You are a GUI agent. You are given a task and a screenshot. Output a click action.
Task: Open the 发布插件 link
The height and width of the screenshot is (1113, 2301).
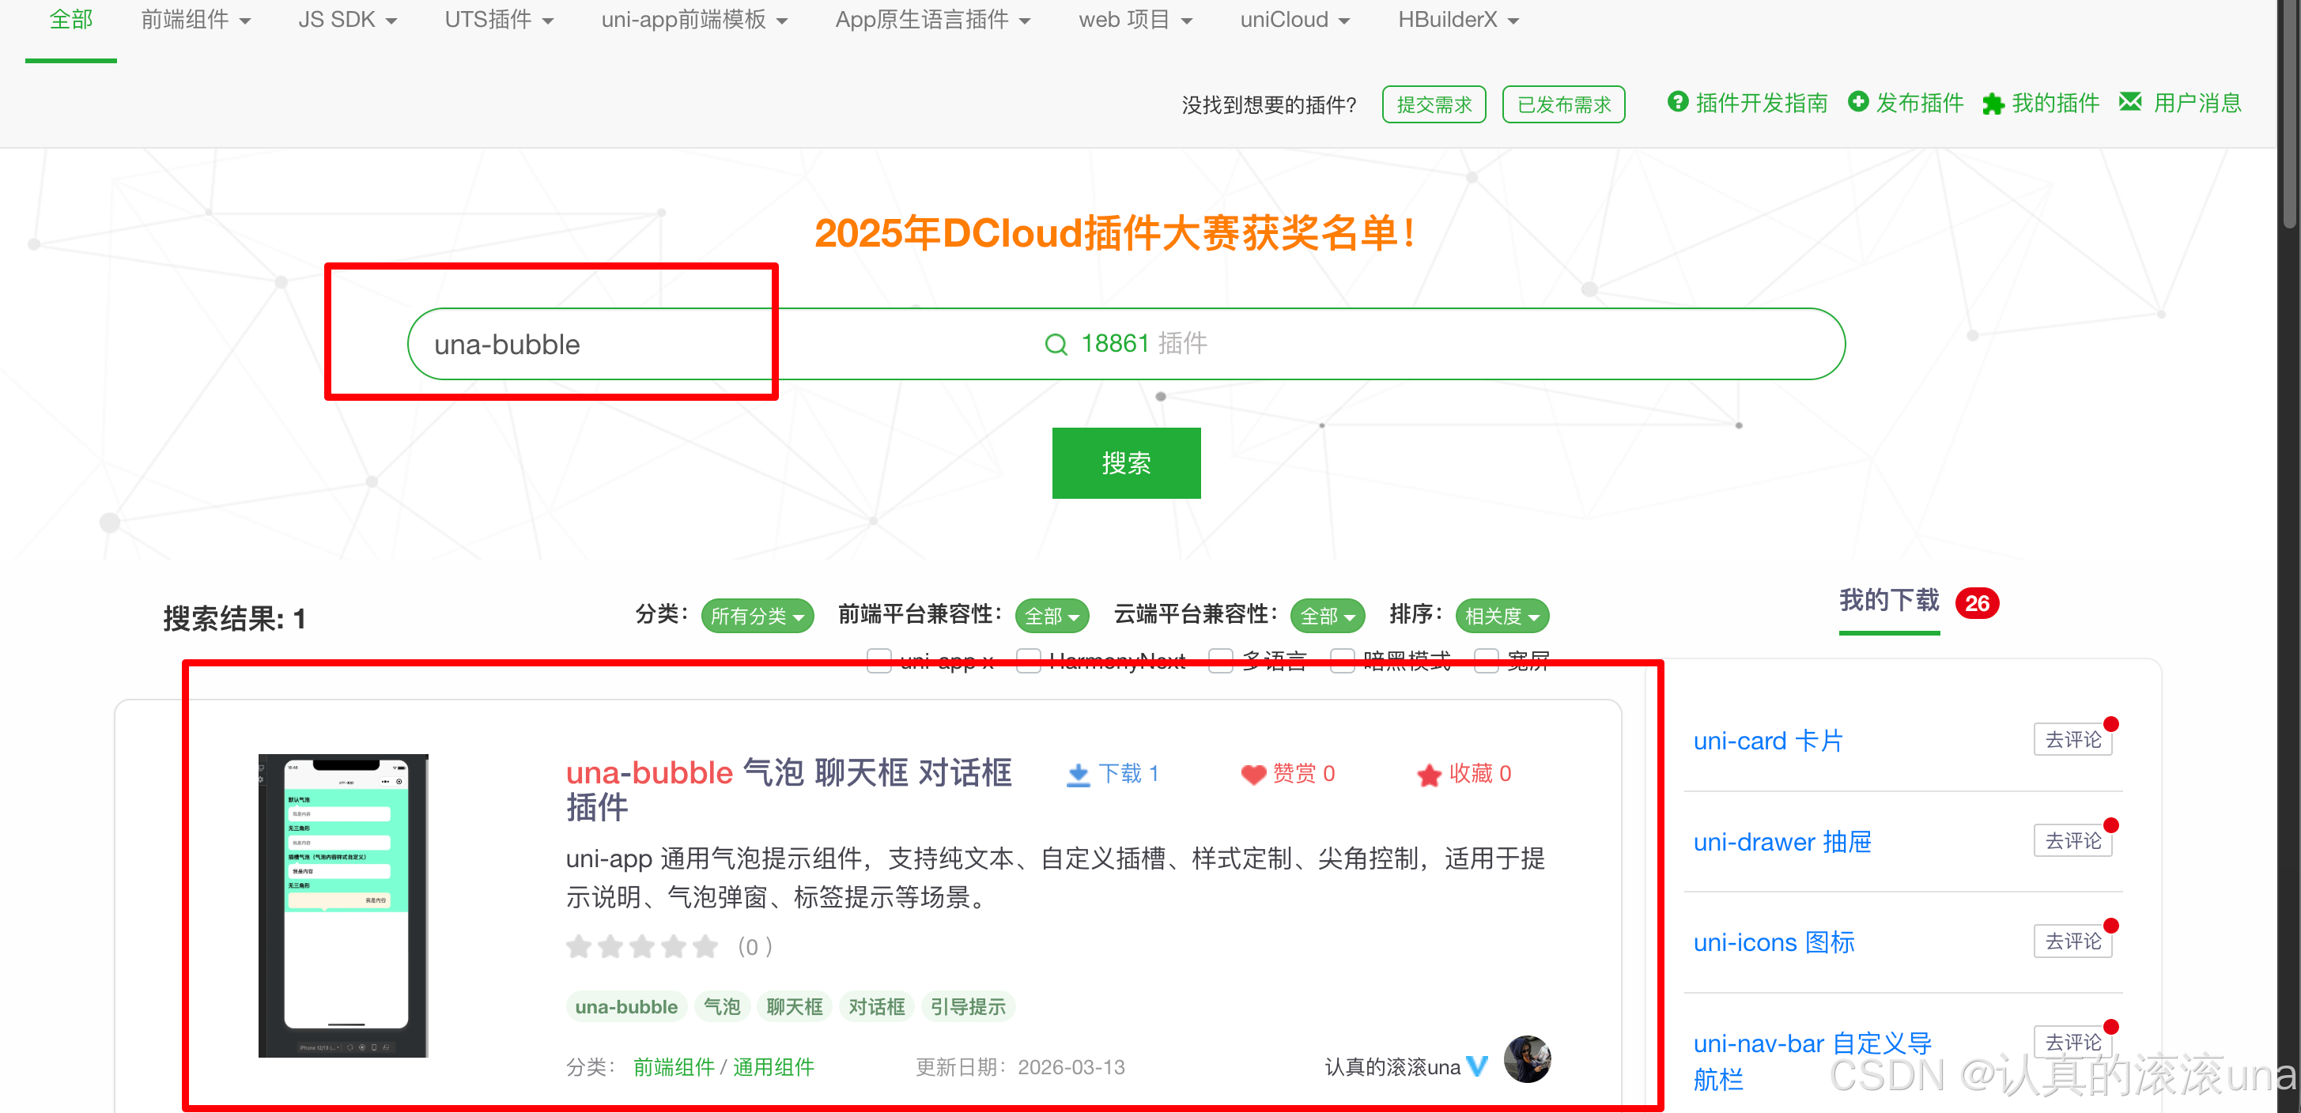(1920, 104)
